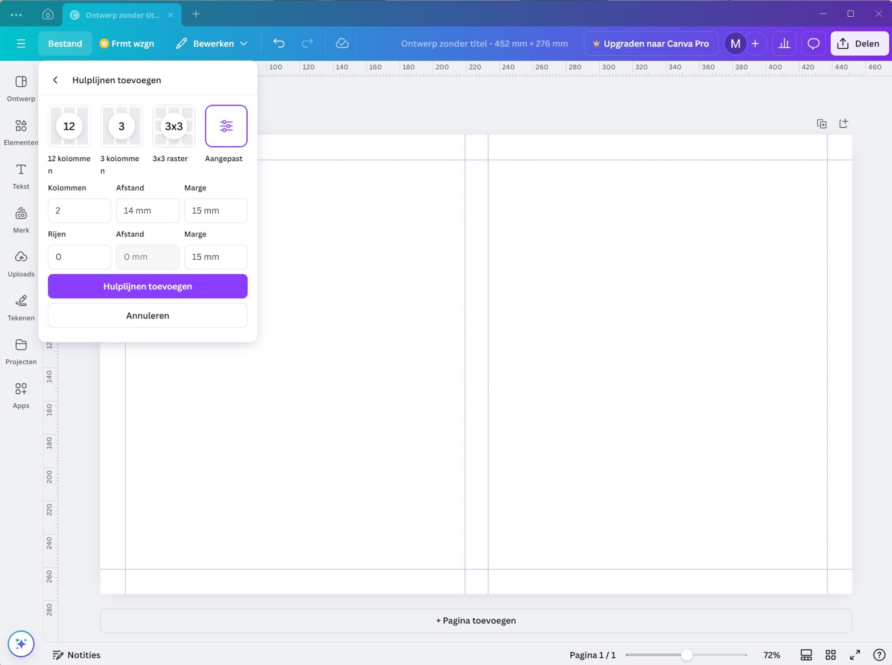892x665 pixels.
Task: Click the undo arrow icon
Action: pos(279,43)
